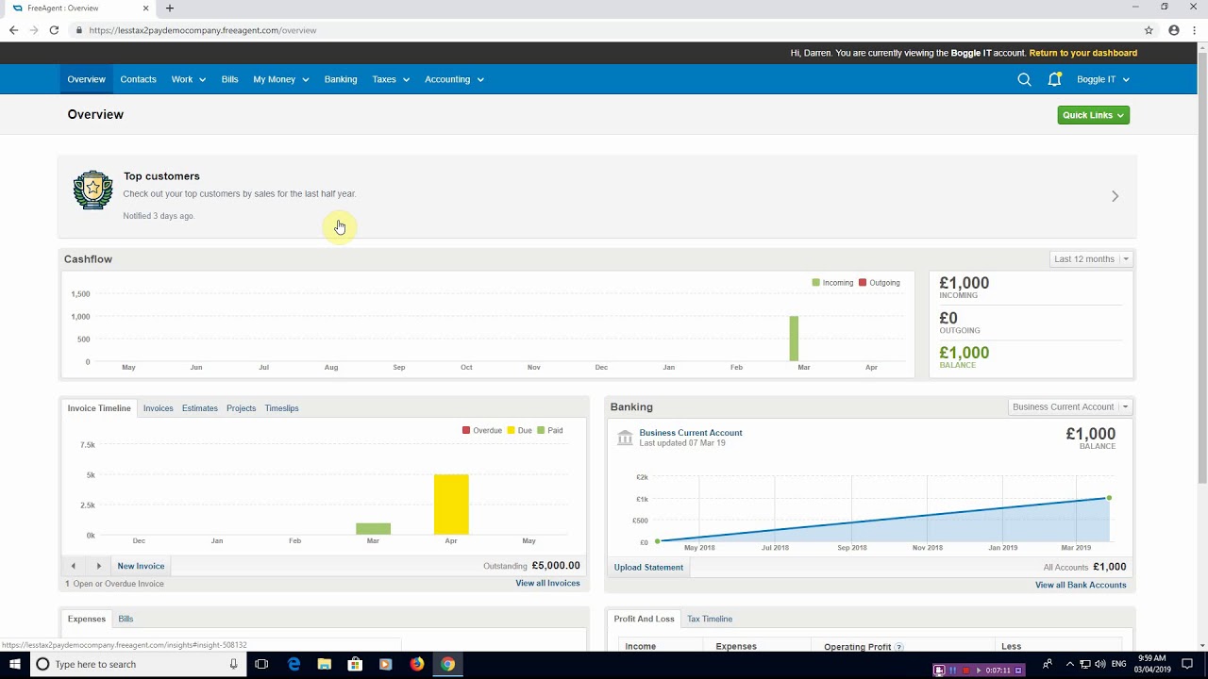The height and width of the screenshot is (679, 1208).
Task: Click the Windows search box
Action: tap(137, 664)
